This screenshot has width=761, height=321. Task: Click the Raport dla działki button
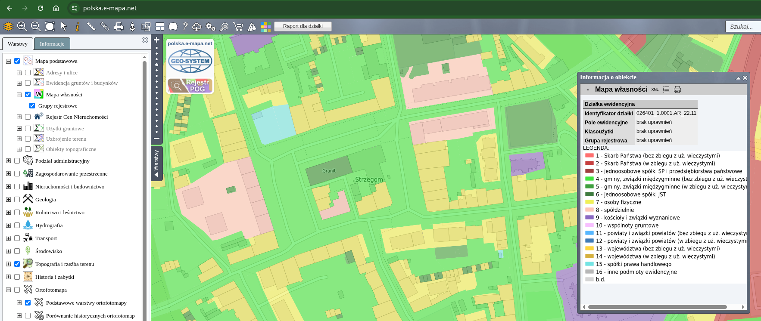(x=303, y=26)
